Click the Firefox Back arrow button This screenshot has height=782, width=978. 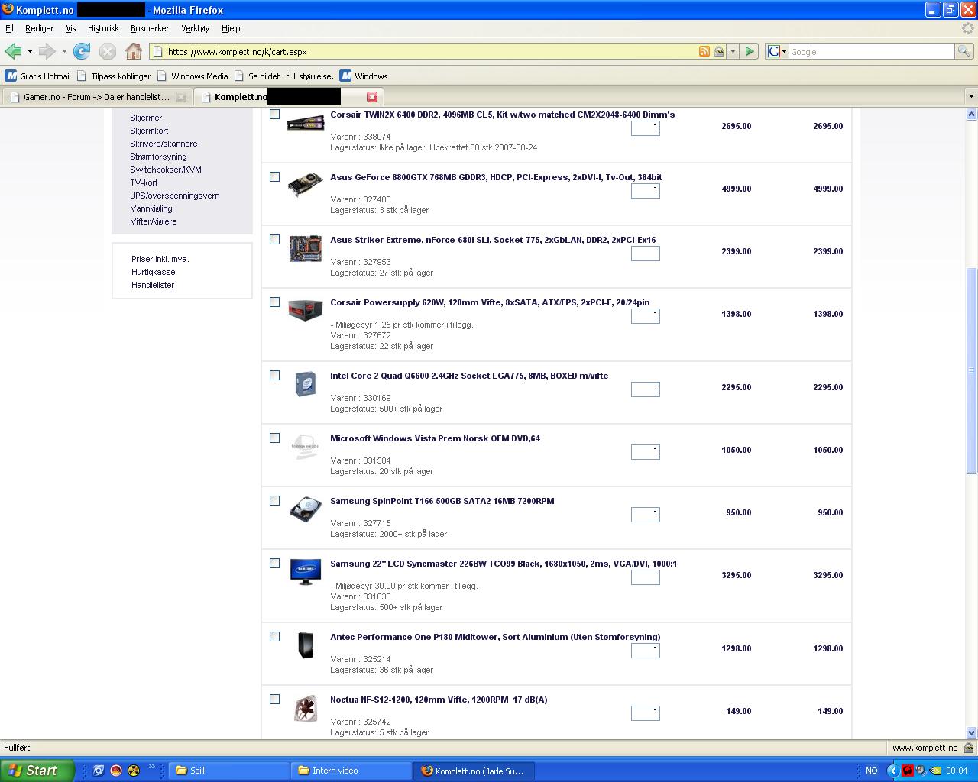13,51
